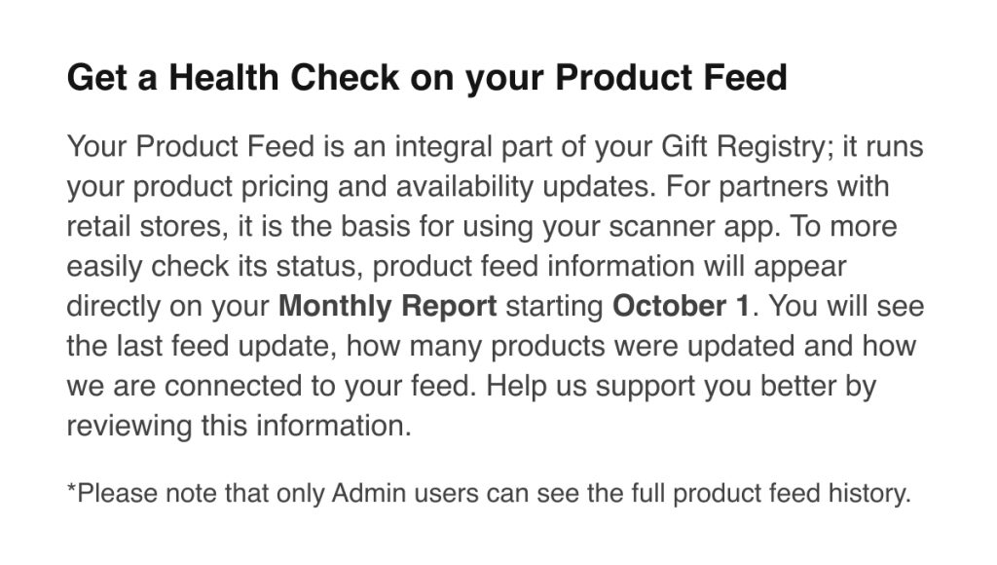Click the words 'Health Check' in the heading
The height and width of the screenshot is (565, 997).
[284, 78]
